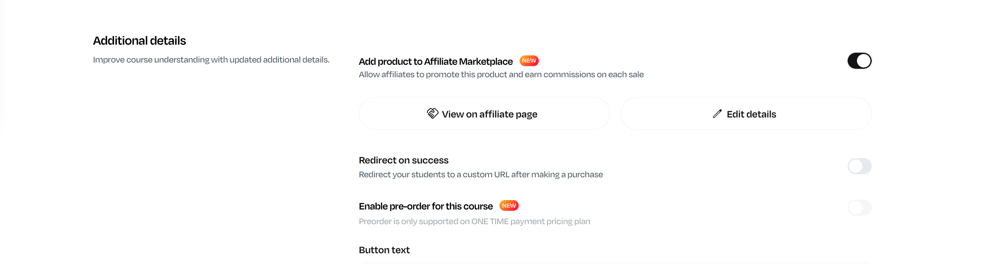Open View on affiliate page
The width and height of the screenshot is (1006, 276).
click(484, 114)
